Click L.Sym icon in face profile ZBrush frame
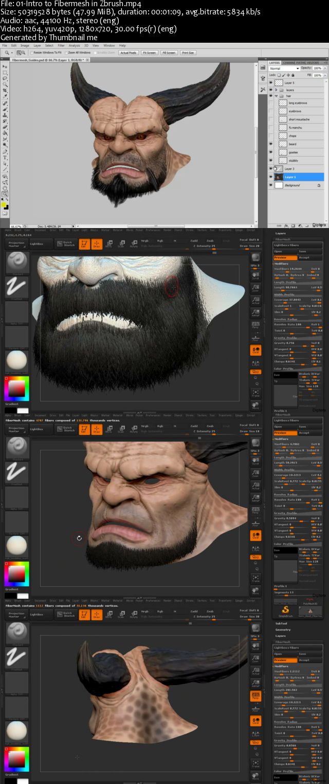The image size is (329, 784). 255,549
